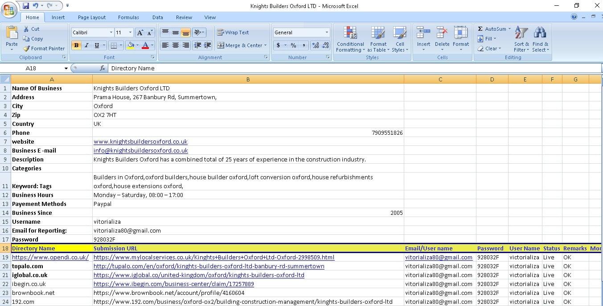Viewport: 603px width, 306px height.
Task: Click the www.knightsbuildersoxford.co.uk hyperlink
Action: pos(140,141)
